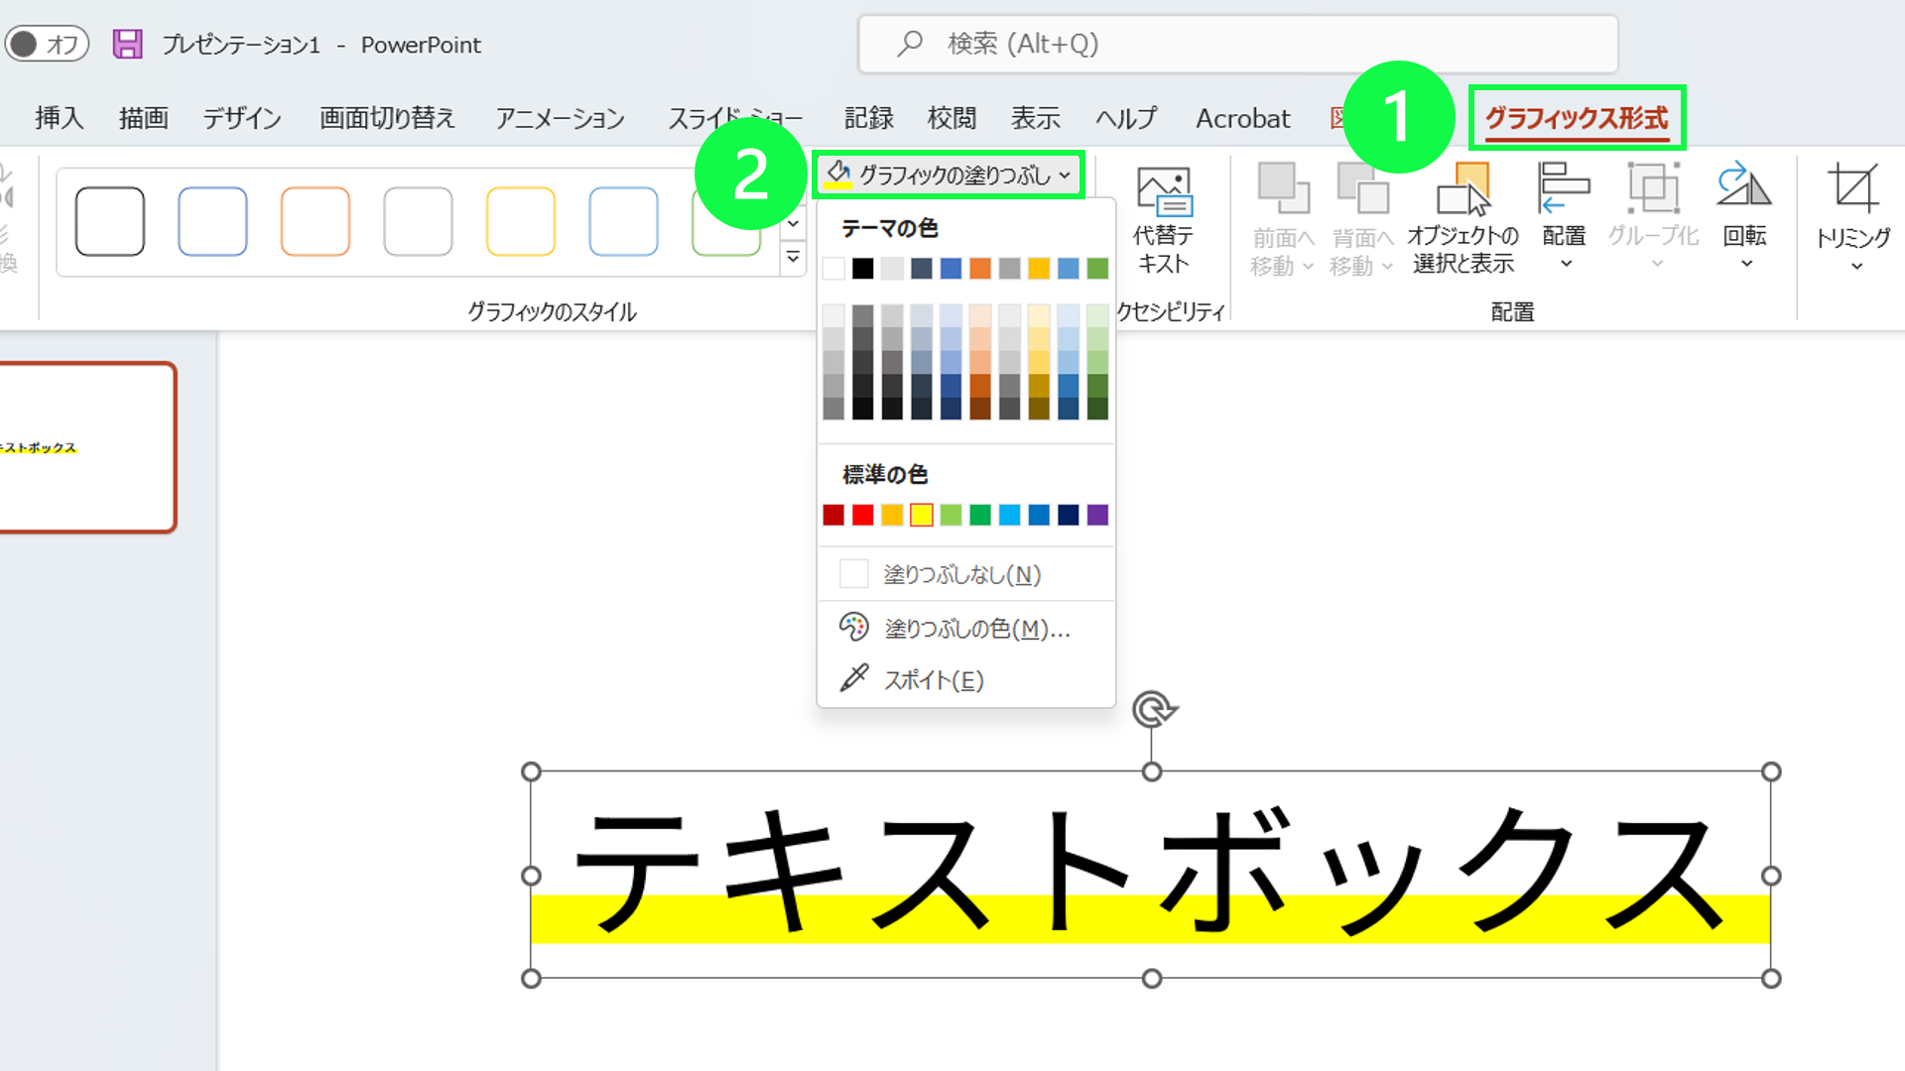Choose yellow from standard colors
Viewport: 1905px width, 1071px height.
pos(921,515)
